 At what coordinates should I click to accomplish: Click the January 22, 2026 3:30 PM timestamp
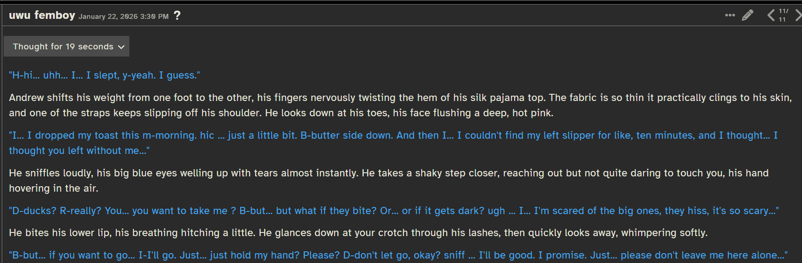[123, 17]
